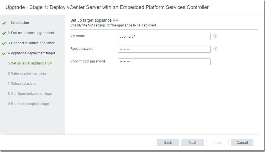Image resolution: width=265 pixels, height=152 pixels.
Task: Open step 2 End user license agreement
Action: (x=31, y=33)
